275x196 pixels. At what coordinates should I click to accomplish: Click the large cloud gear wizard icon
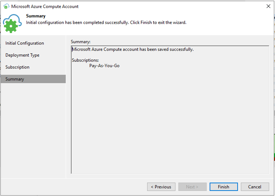(x=12, y=24)
